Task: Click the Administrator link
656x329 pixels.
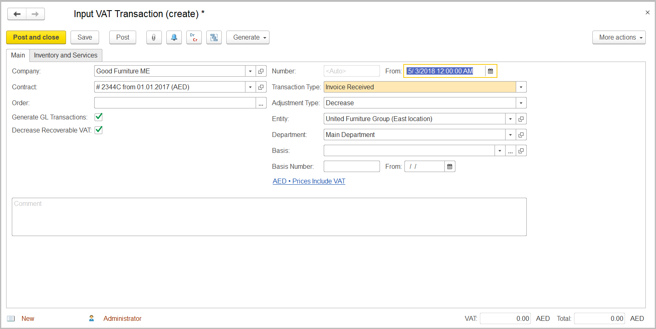Action: (x=122, y=318)
